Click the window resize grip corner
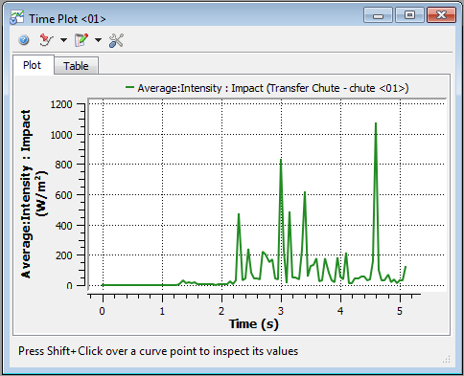Screen dimensions: 464x376 (447, 359)
